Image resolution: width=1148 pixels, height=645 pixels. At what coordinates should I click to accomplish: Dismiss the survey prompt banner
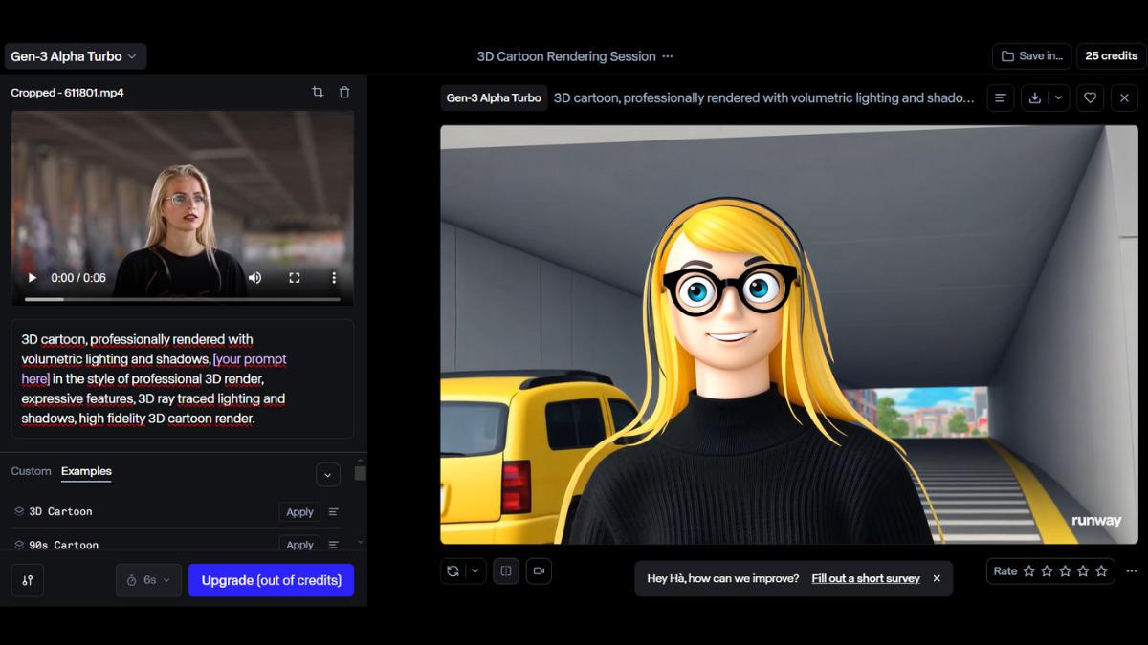coord(937,578)
